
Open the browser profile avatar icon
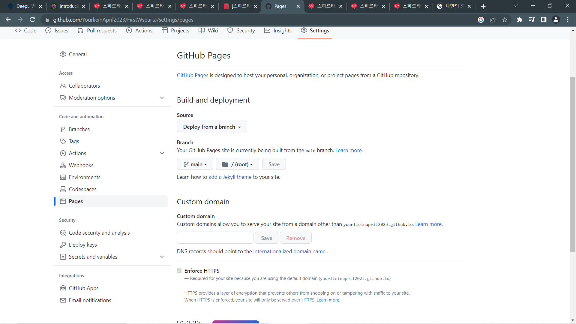(556, 19)
